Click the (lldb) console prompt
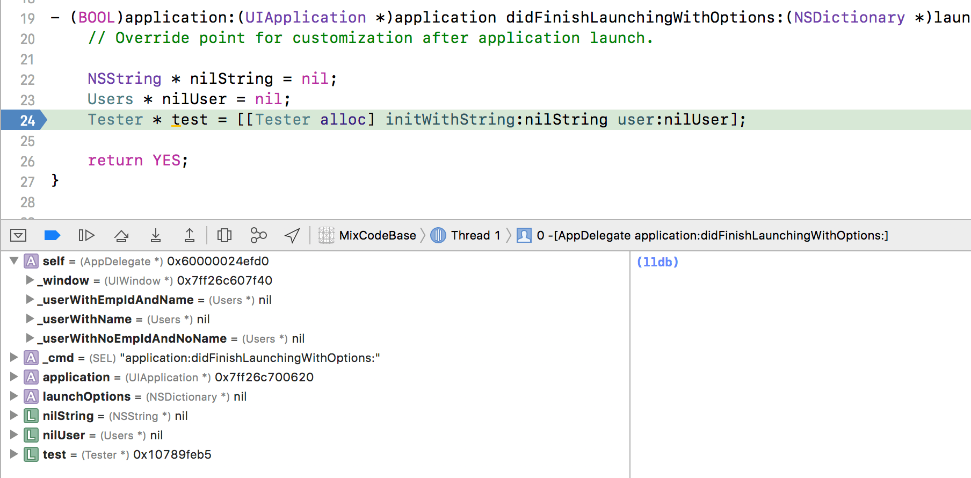Screen dimensions: 971x478 pyautogui.click(x=657, y=262)
